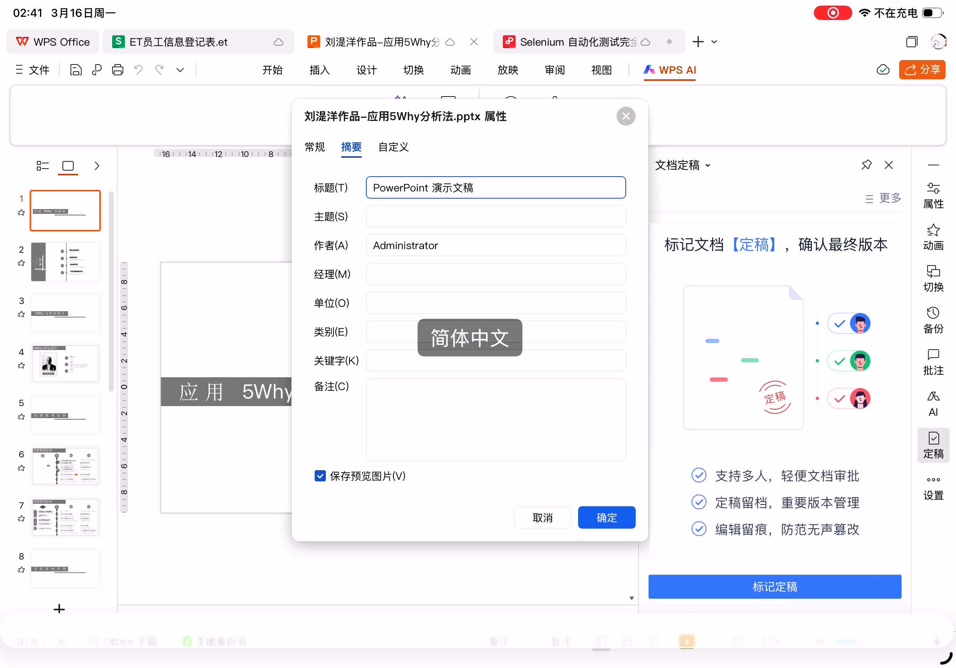Switch to outline view icon in slide panel
The image size is (956, 668).
[x=42, y=166]
